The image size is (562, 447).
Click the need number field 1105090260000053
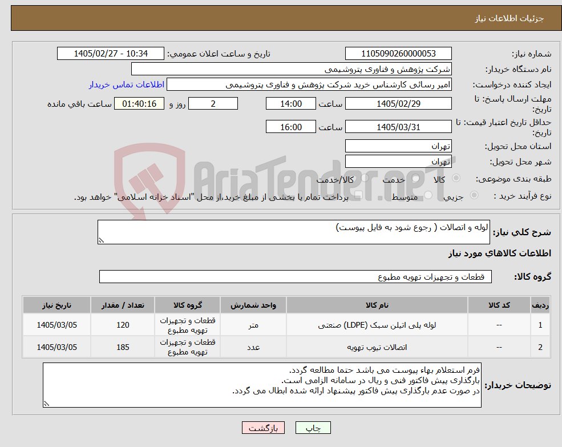[398, 54]
